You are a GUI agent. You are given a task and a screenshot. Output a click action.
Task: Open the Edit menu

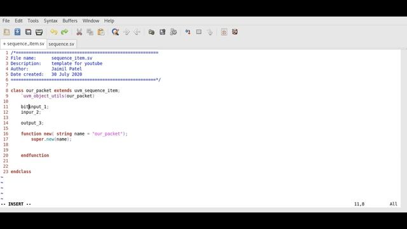(18, 21)
